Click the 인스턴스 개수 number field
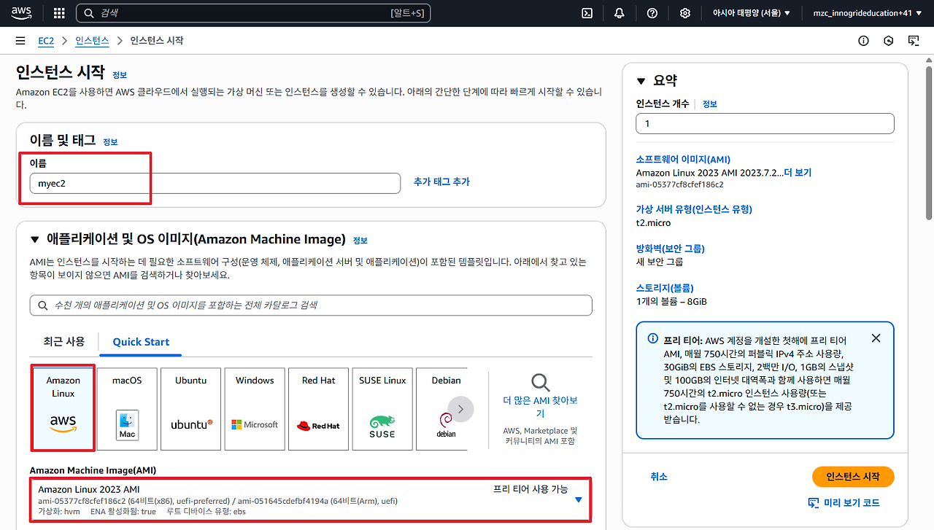Viewport: 934px width, 530px height. click(x=765, y=124)
